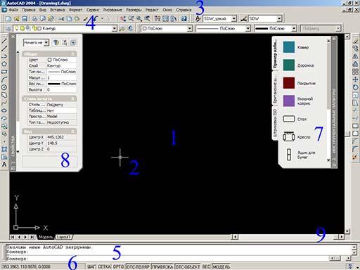The width and height of the screenshot is (360, 270).
Task: Select the Rotate tool in Modify toolbar
Action: click(x=355, y=87)
